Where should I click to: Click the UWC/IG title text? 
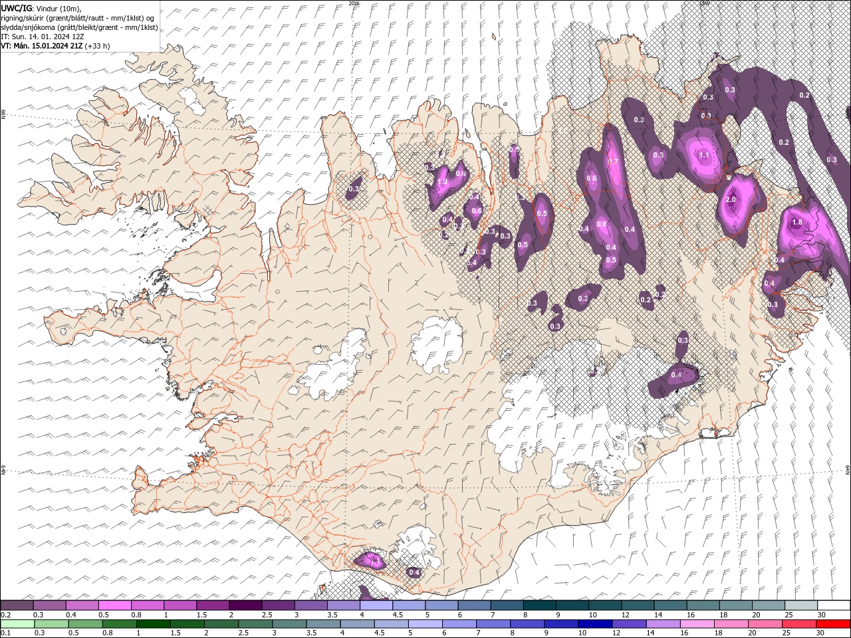click(16, 8)
